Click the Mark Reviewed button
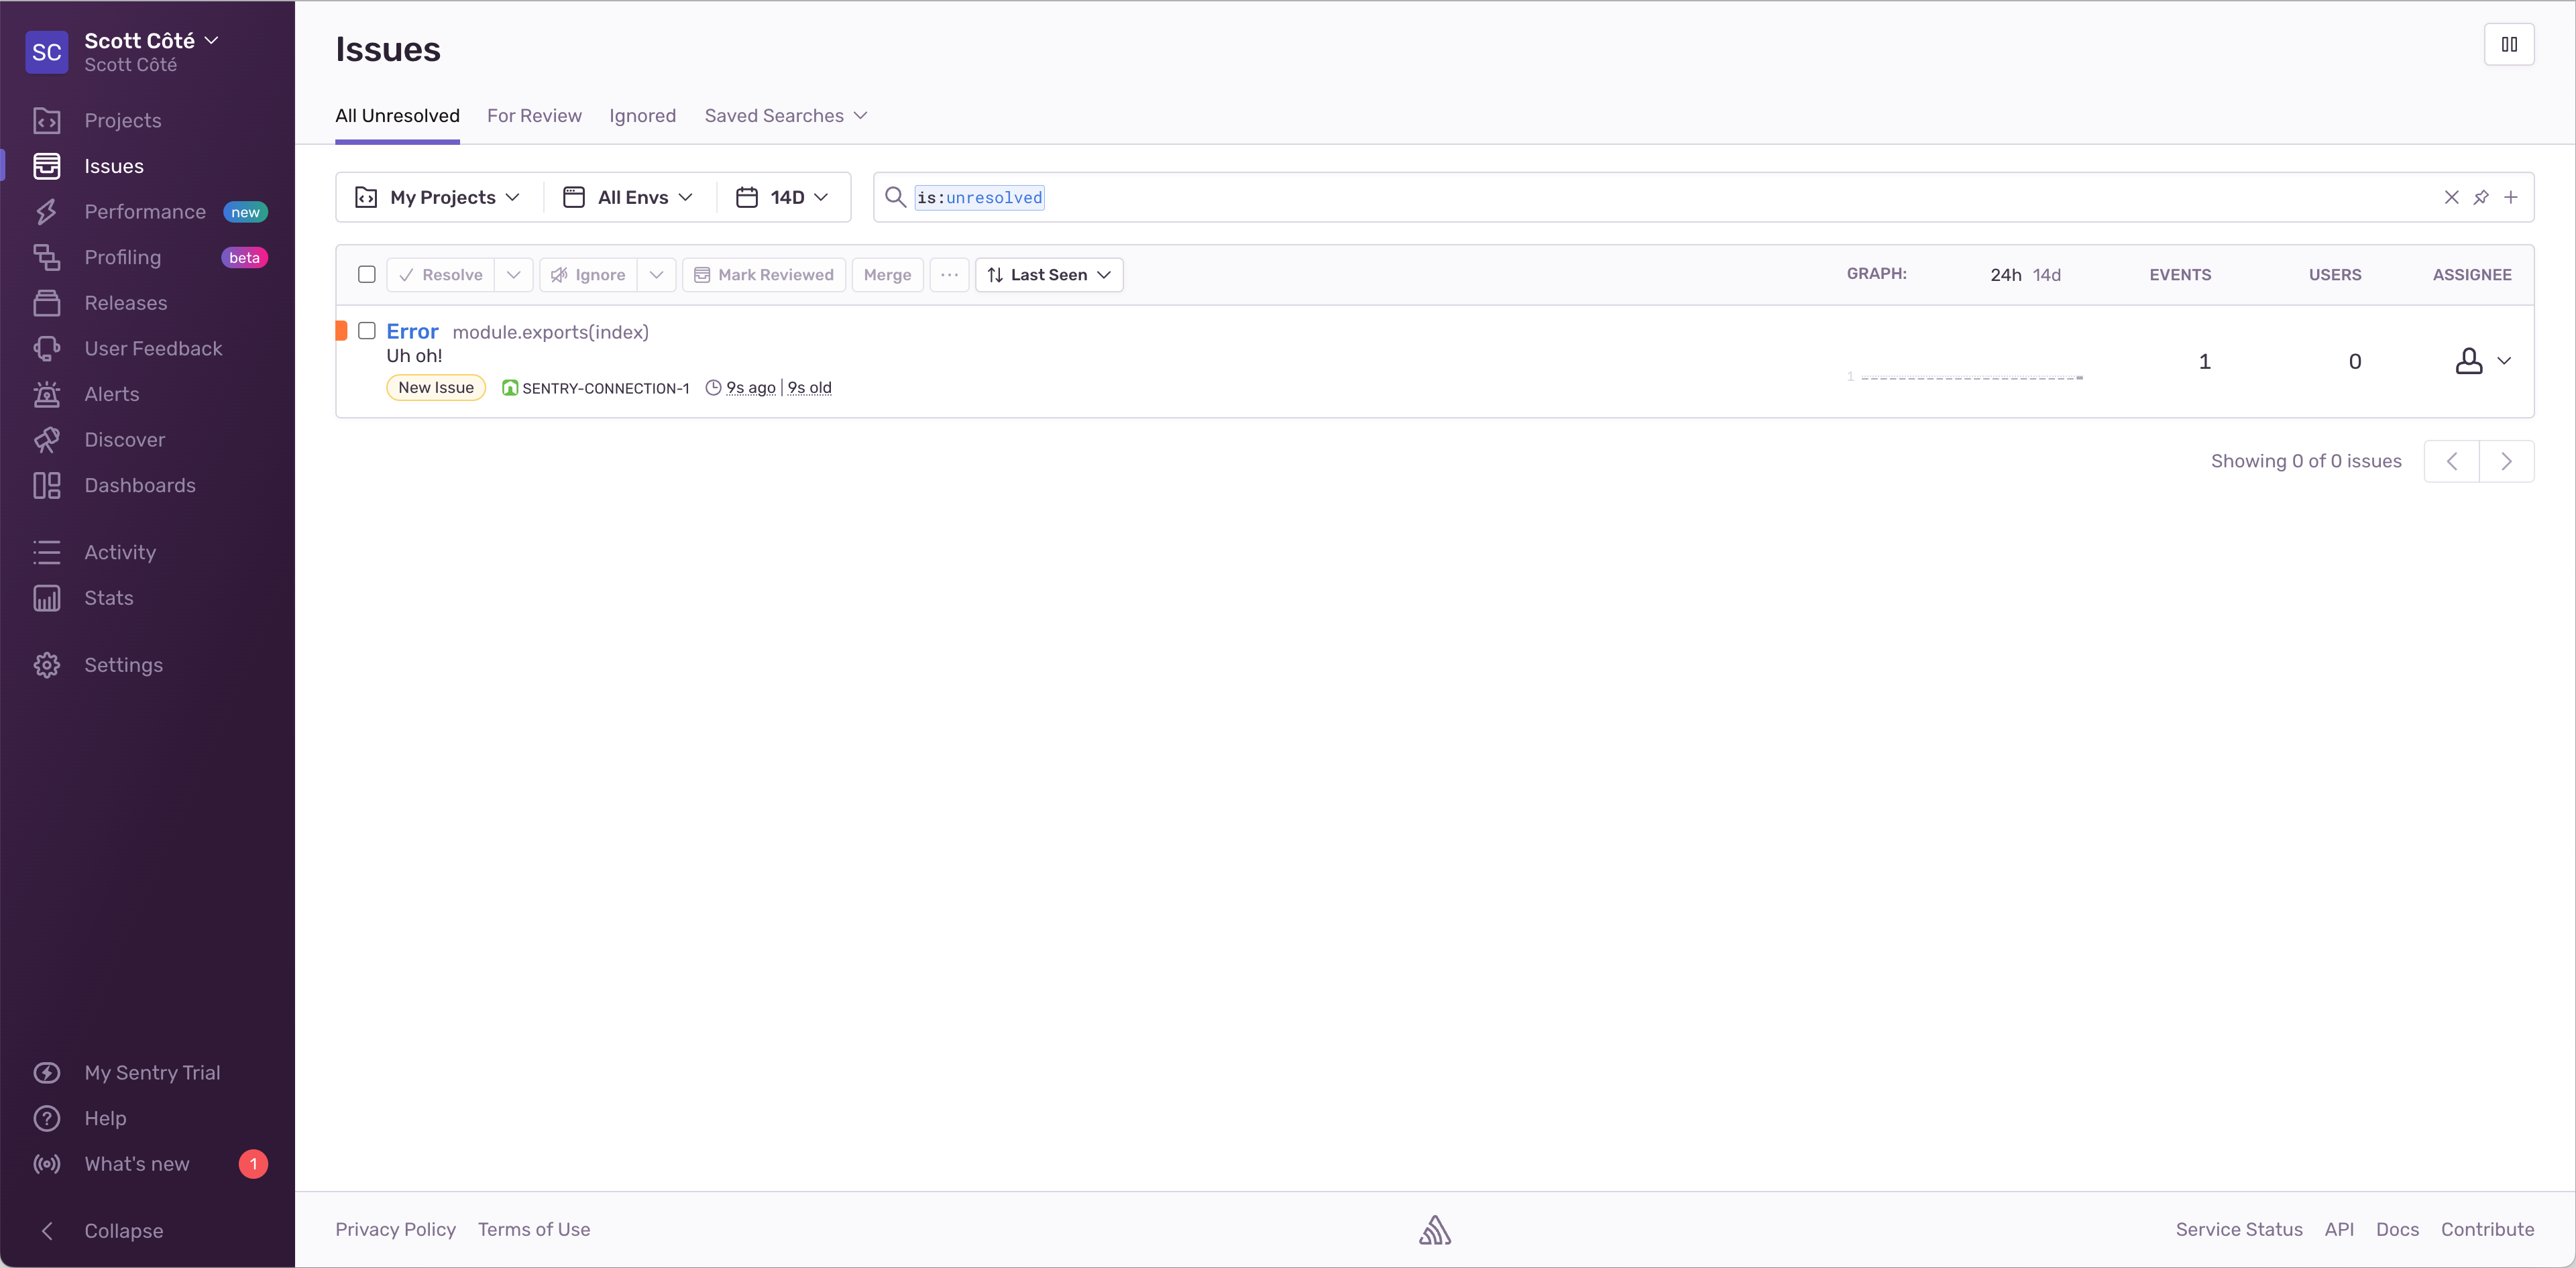2576x1268 pixels. pos(764,275)
